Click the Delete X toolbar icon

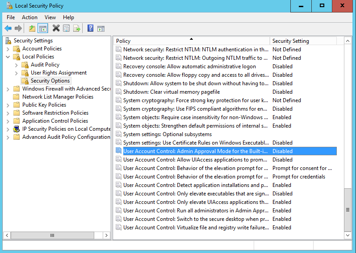point(56,29)
